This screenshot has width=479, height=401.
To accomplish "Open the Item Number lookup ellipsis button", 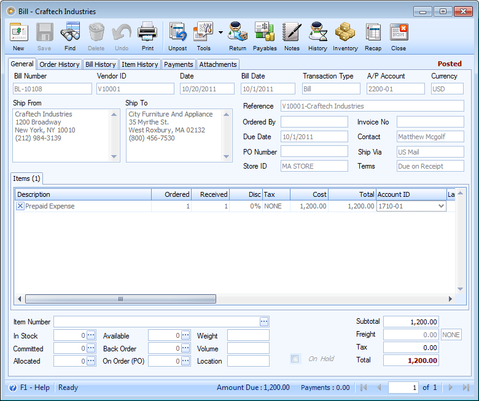I will coord(264,321).
